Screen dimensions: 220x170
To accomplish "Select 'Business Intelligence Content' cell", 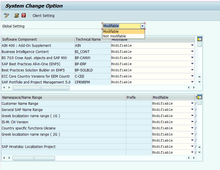I will pyautogui.click(x=38, y=52).
